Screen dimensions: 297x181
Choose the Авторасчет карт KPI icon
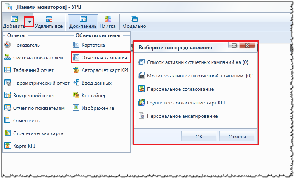76,70
